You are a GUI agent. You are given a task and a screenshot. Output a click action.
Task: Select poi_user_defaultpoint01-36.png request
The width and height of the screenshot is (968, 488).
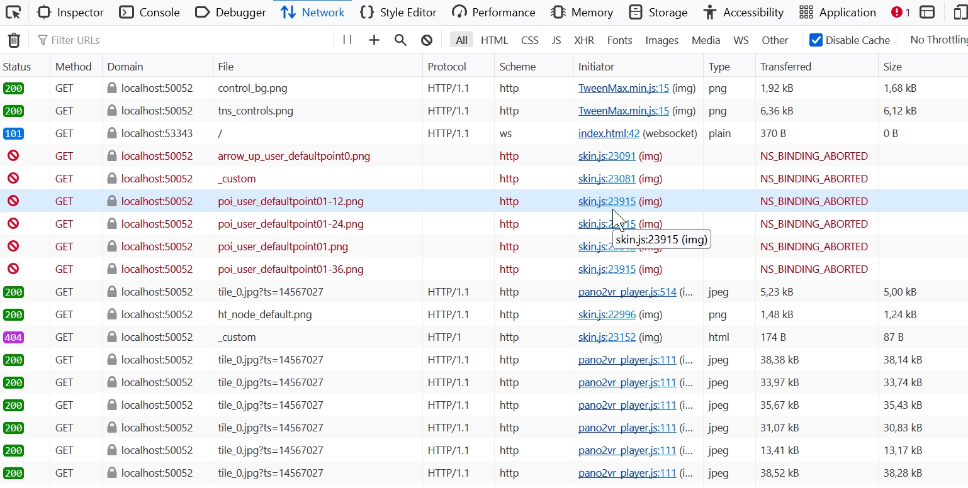click(x=484, y=269)
